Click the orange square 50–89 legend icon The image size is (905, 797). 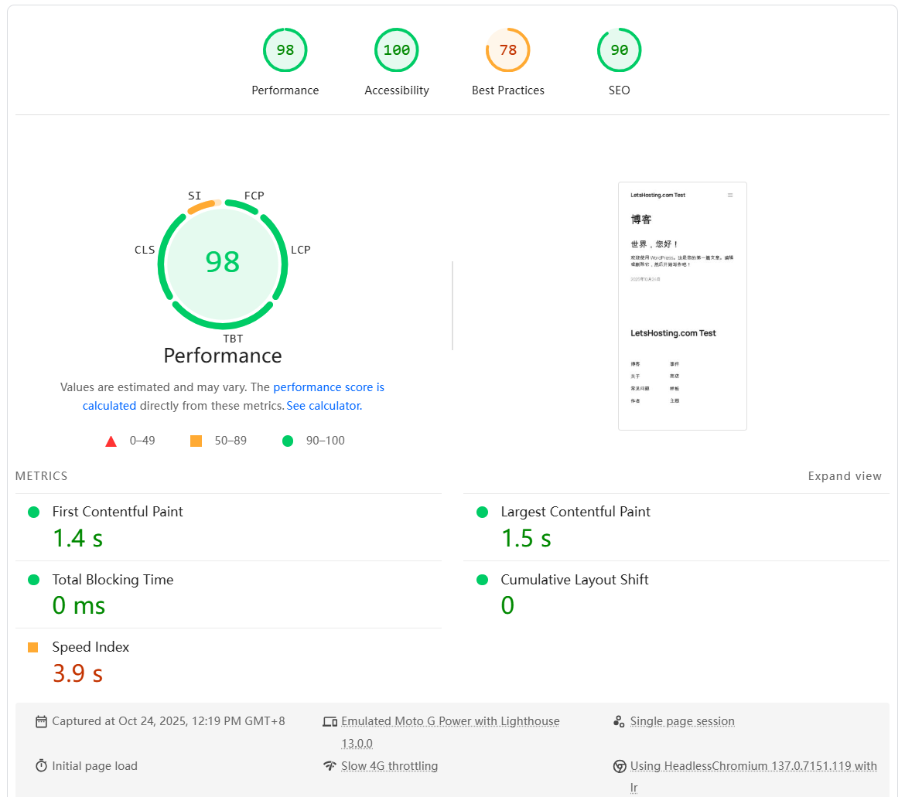[x=196, y=441]
